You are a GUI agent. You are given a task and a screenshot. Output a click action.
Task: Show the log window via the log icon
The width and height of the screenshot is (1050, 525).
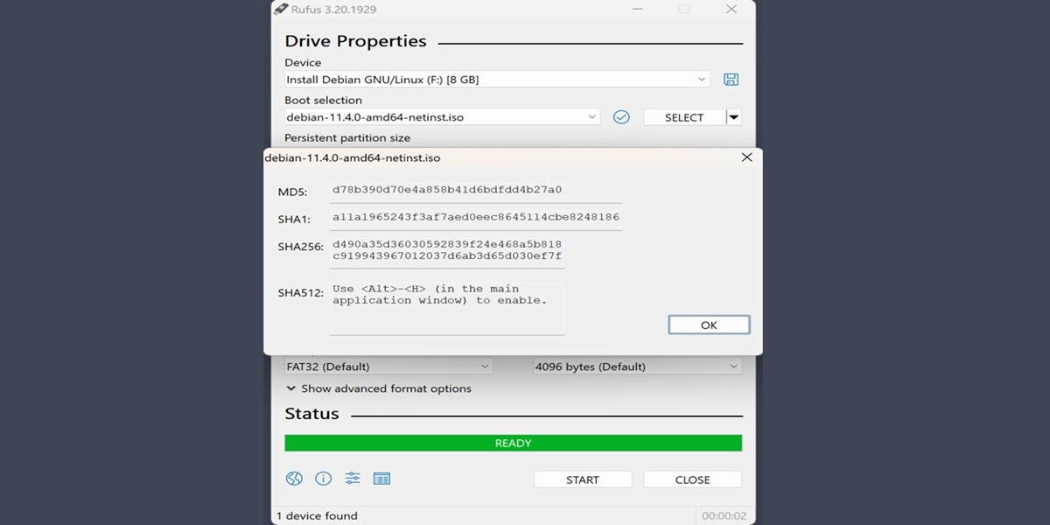pos(382,479)
